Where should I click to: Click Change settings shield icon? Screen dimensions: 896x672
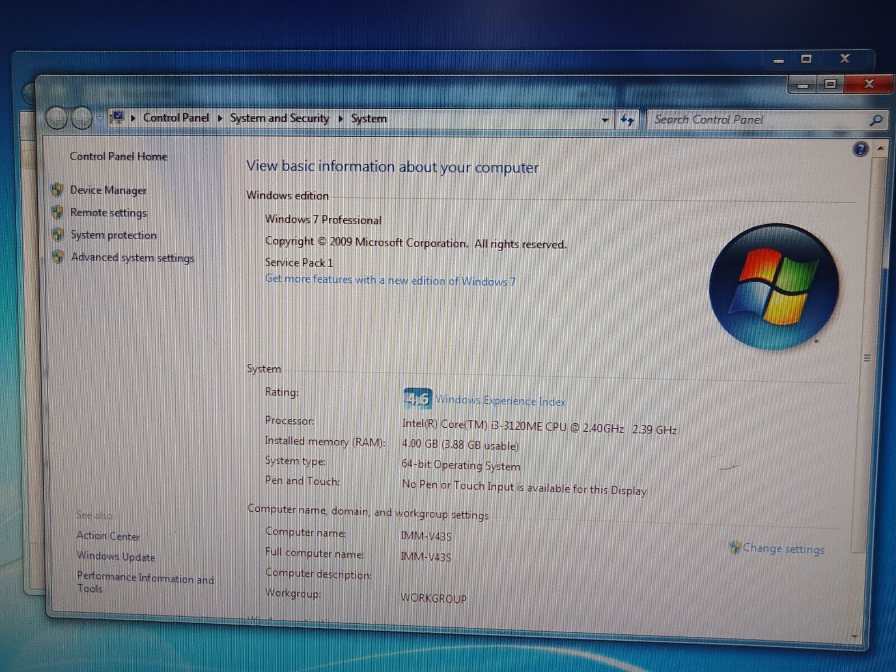[x=735, y=547]
